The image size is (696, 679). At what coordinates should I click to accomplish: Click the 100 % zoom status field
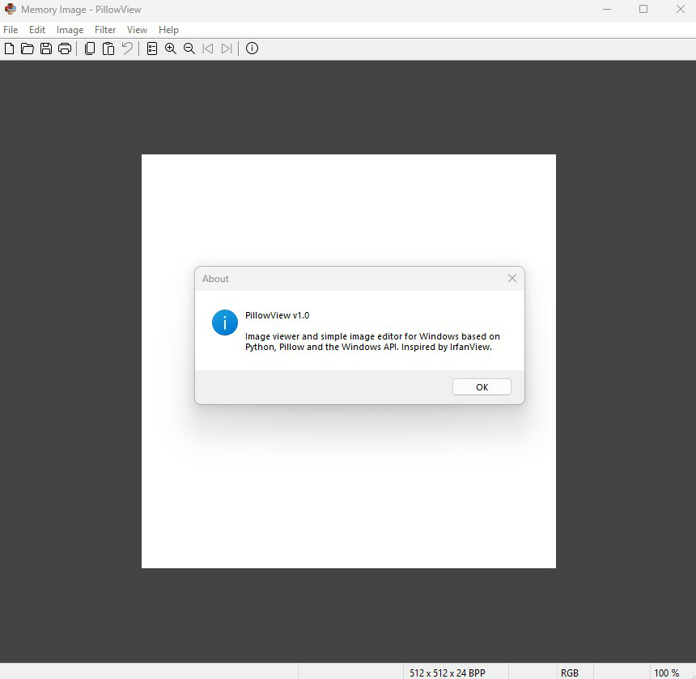click(x=666, y=673)
